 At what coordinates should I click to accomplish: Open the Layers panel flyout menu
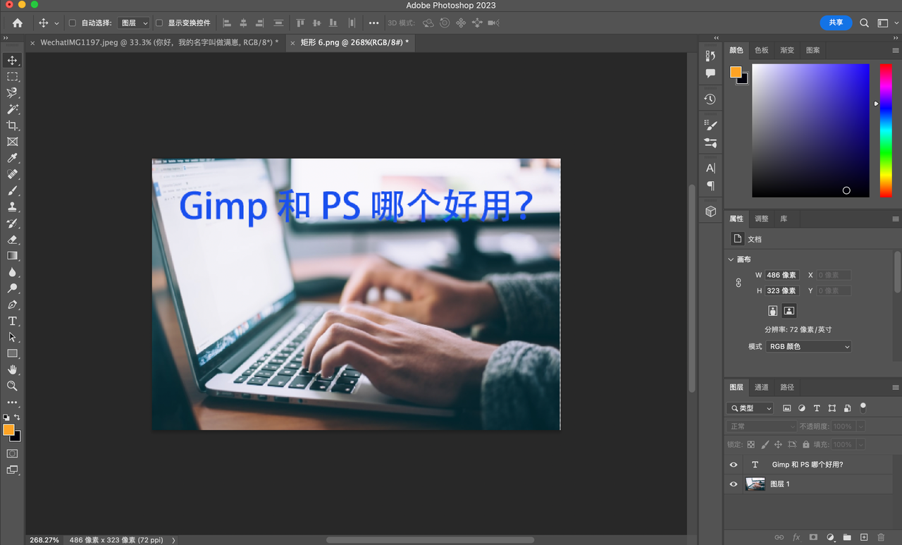(x=896, y=387)
